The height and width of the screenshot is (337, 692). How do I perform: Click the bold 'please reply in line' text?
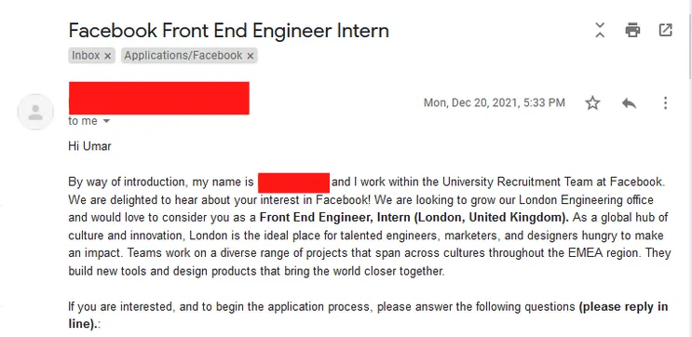pyautogui.click(x=368, y=315)
